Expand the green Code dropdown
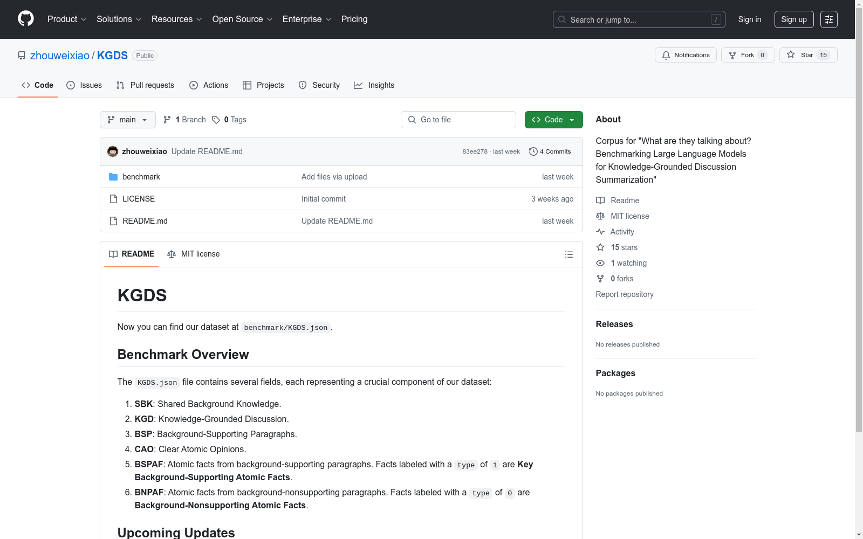 (553, 120)
